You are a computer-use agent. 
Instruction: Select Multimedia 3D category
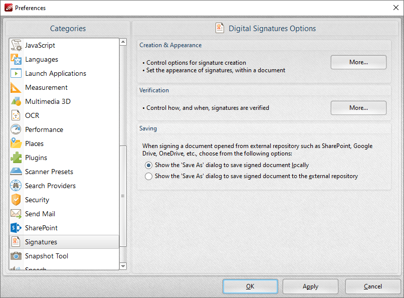65,101
